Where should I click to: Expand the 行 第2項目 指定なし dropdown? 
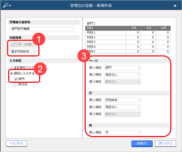tap(122, 107)
